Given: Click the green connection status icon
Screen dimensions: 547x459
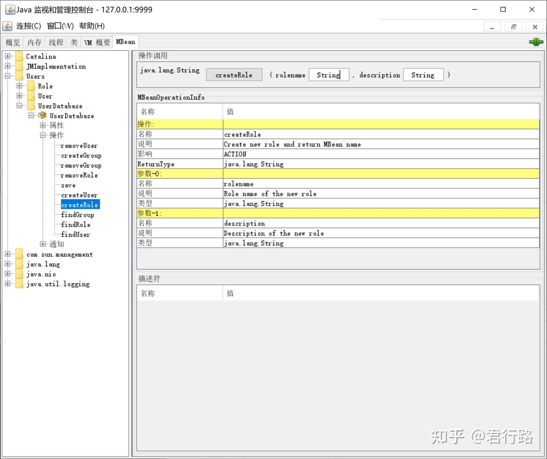Looking at the screenshot, I should (536, 42).
